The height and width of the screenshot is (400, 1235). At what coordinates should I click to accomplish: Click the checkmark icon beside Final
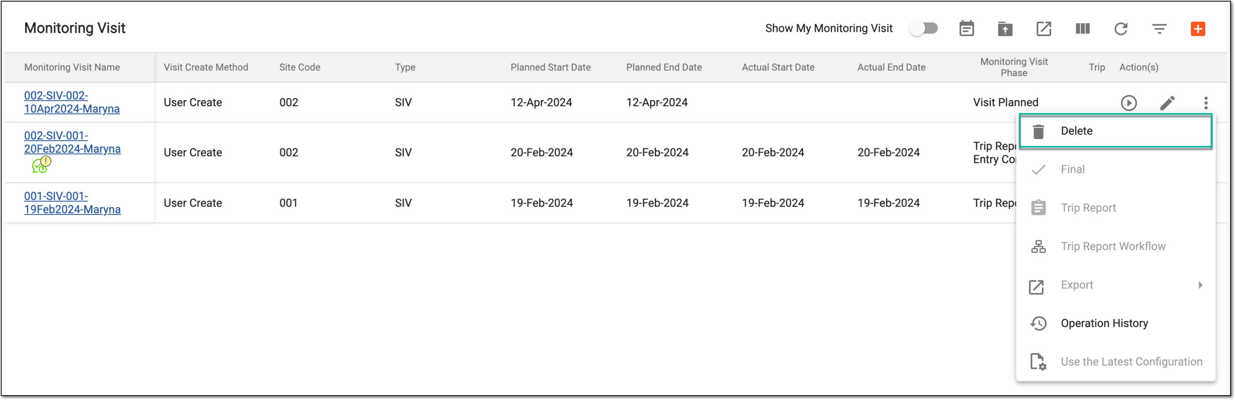[1038, 170]
